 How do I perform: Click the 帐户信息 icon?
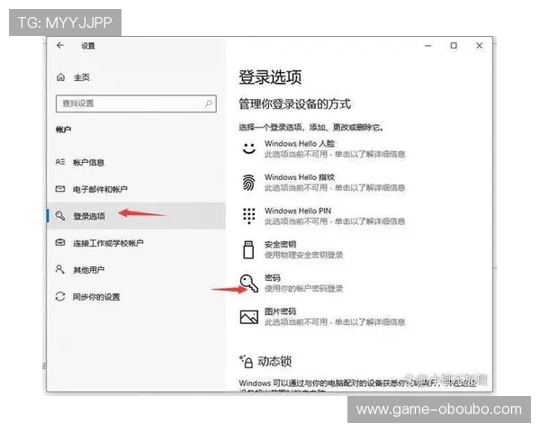60,162
